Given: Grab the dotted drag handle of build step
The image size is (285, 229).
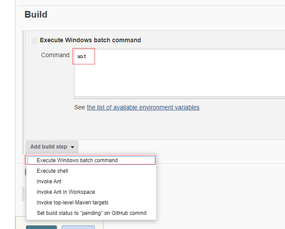Looking at the screenshot, I should (x=33, y=40).
